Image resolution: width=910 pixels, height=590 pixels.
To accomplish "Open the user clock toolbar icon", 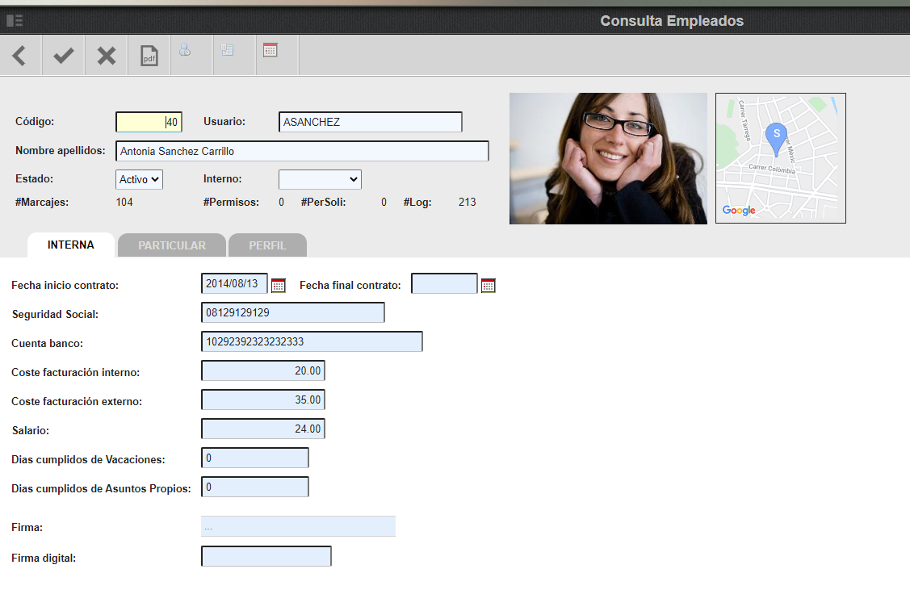I will click(x=185, y=50).
